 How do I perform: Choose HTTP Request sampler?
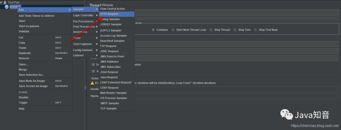tap(117, 14)
